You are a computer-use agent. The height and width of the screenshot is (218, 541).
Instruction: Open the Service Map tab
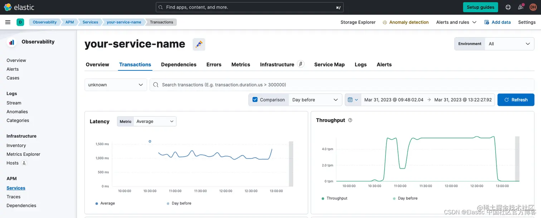point(330,65)
